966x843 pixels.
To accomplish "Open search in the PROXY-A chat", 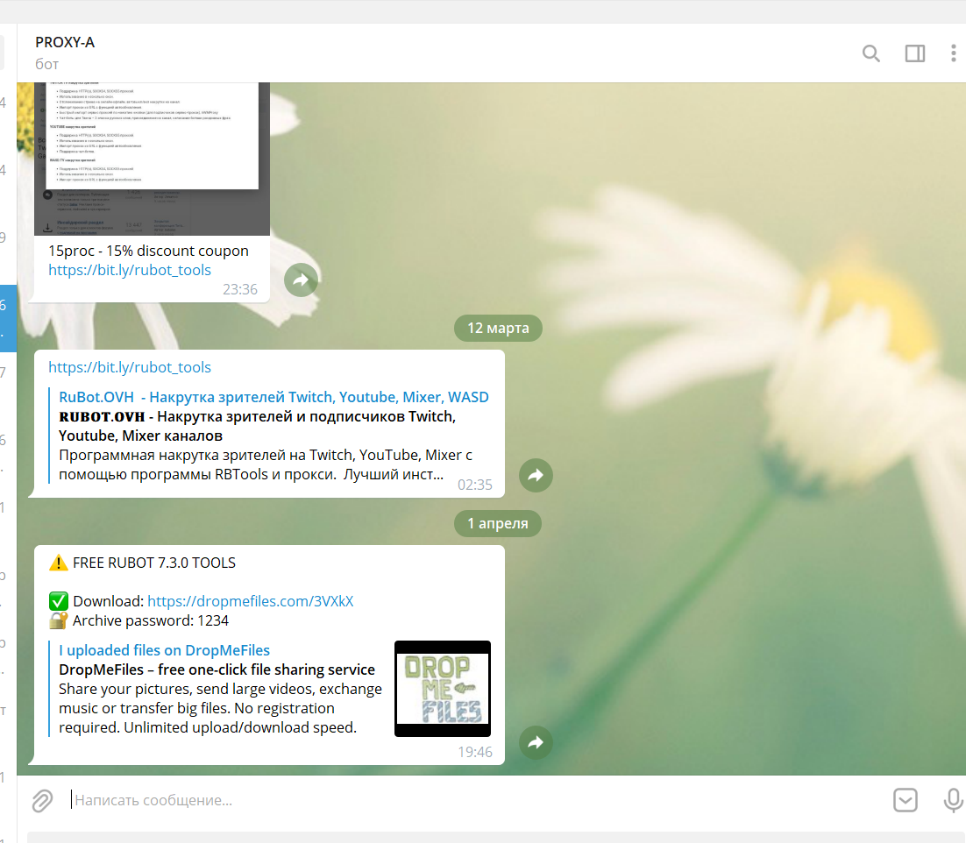I will coord(870,53).
